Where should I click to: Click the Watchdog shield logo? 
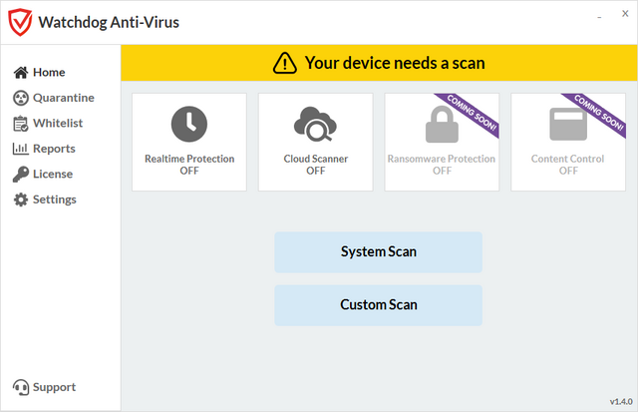pyautogui.click(x=20, y=22)
